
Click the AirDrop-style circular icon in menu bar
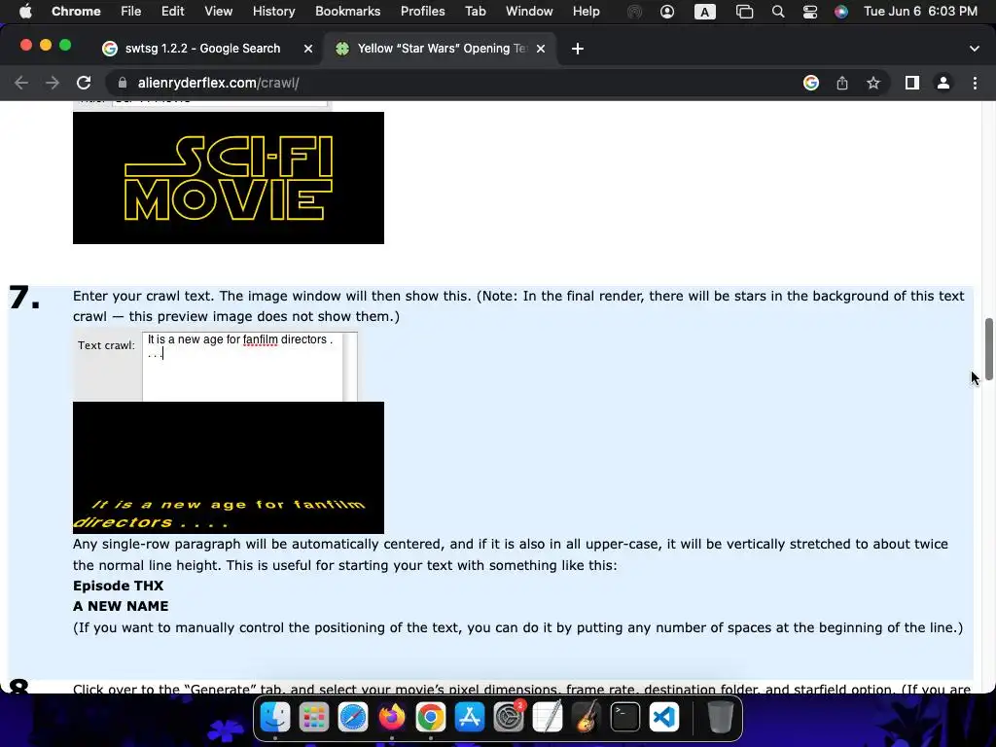coord(634,12)
